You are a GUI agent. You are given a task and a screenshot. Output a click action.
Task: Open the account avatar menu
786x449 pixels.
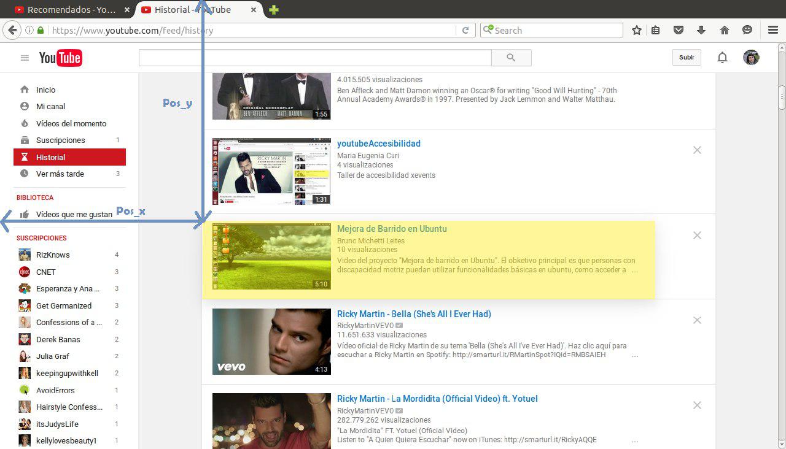[751, 58]
